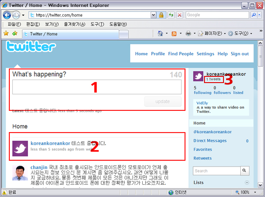Viewport: 265px width, 197px height.
Task: Click the Favorites star icon
Action: (6, 33)
